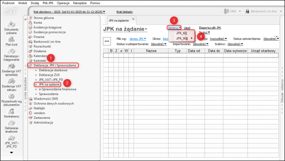
Task: Select e-Sprawozdania finansowe tree item
Action: [x=57, y=89]
